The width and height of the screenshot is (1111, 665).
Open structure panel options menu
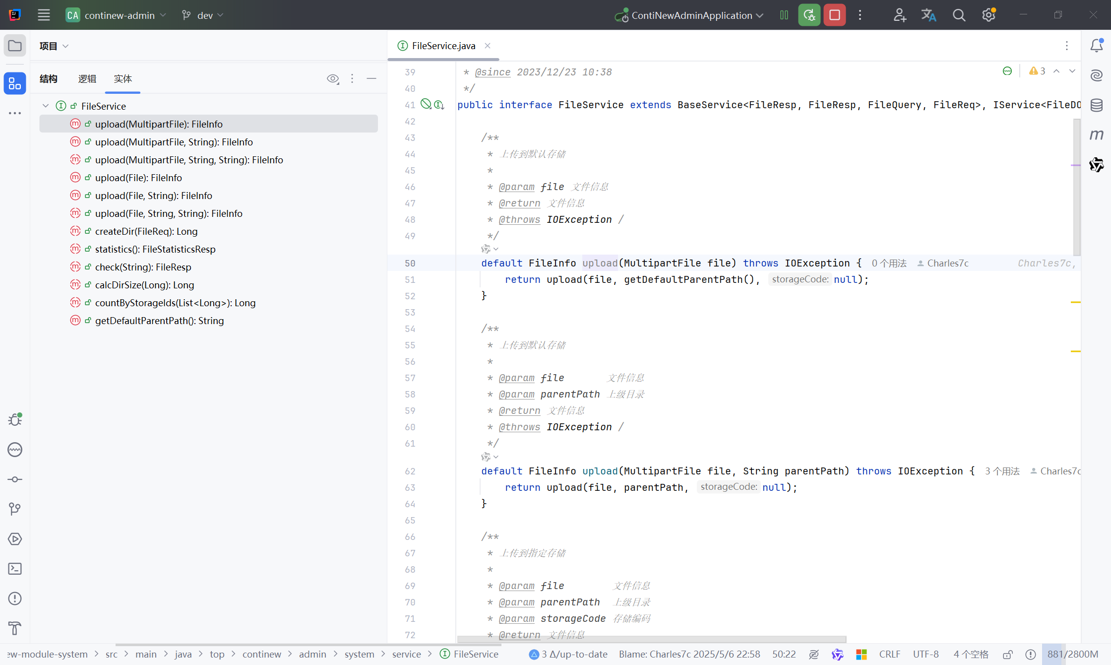352,78
